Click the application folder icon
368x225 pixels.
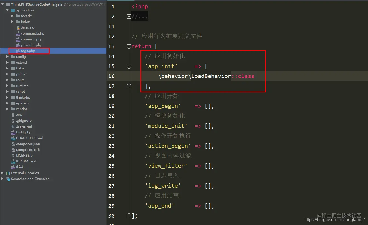(13, 10)
